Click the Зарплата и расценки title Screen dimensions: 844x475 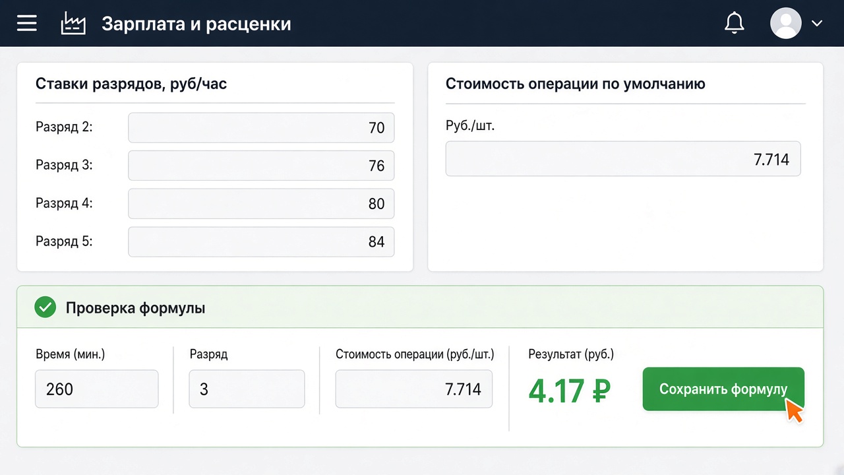tap(196, 24)
